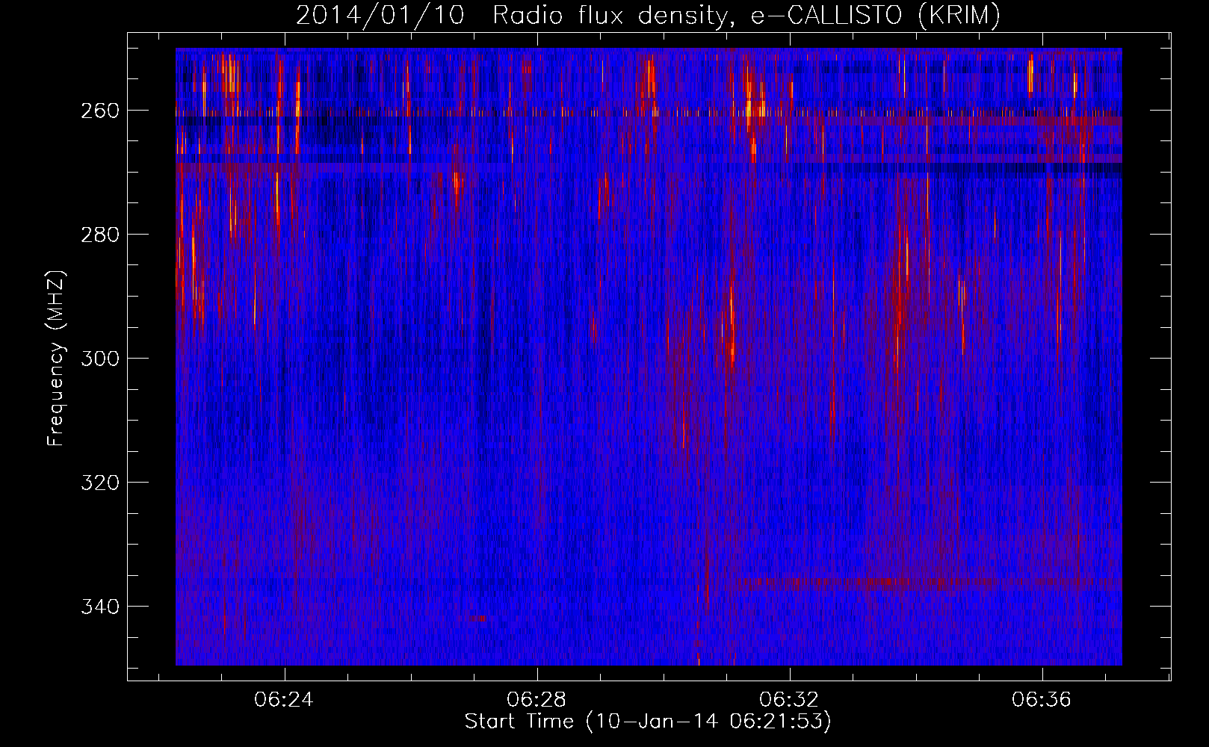Click the 280 frequency tick label

click(x=99, y=235)
